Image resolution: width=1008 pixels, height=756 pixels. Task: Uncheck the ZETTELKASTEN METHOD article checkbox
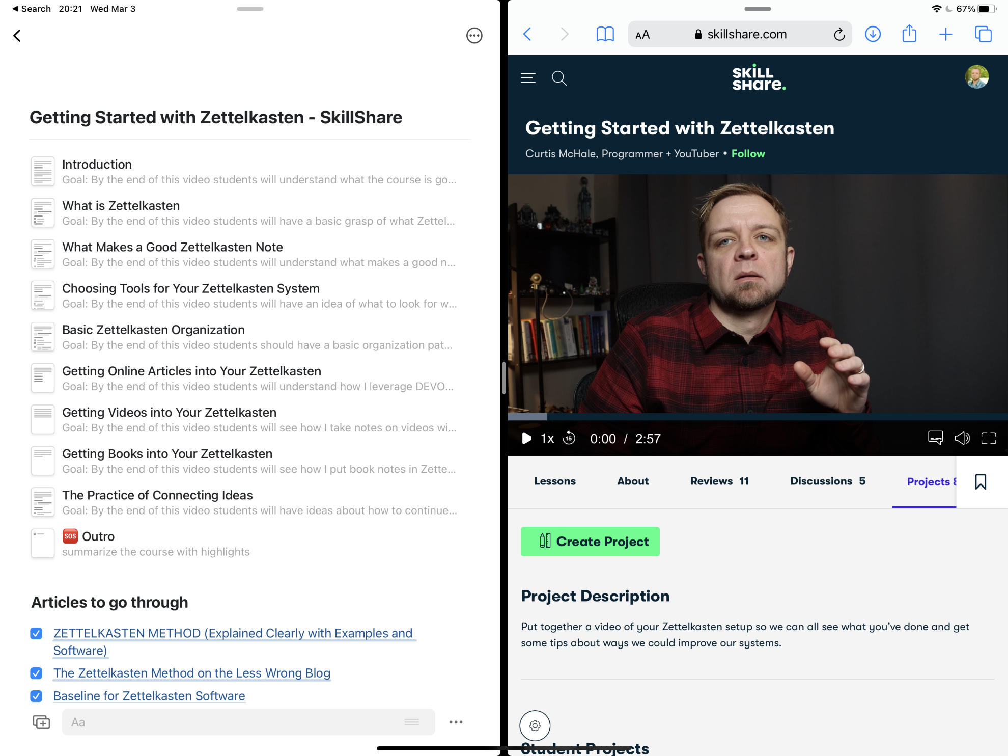pyautogui.click(x=36, y=633)
